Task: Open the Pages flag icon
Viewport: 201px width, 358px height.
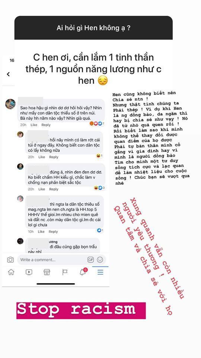Action: coord(65,272)
